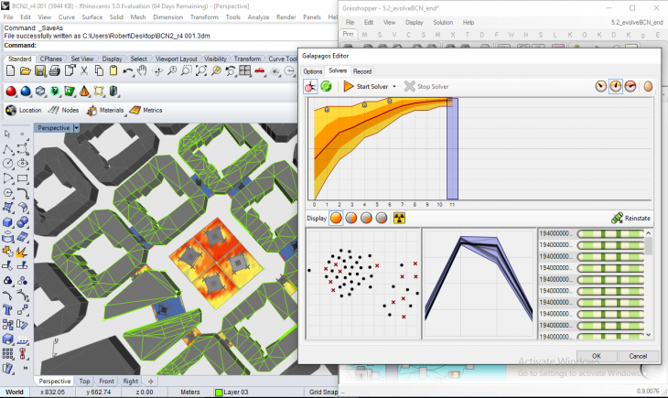The image size is (668, 398).
Task: Click the radiation symbol display icon
Action: coord(399,218)
